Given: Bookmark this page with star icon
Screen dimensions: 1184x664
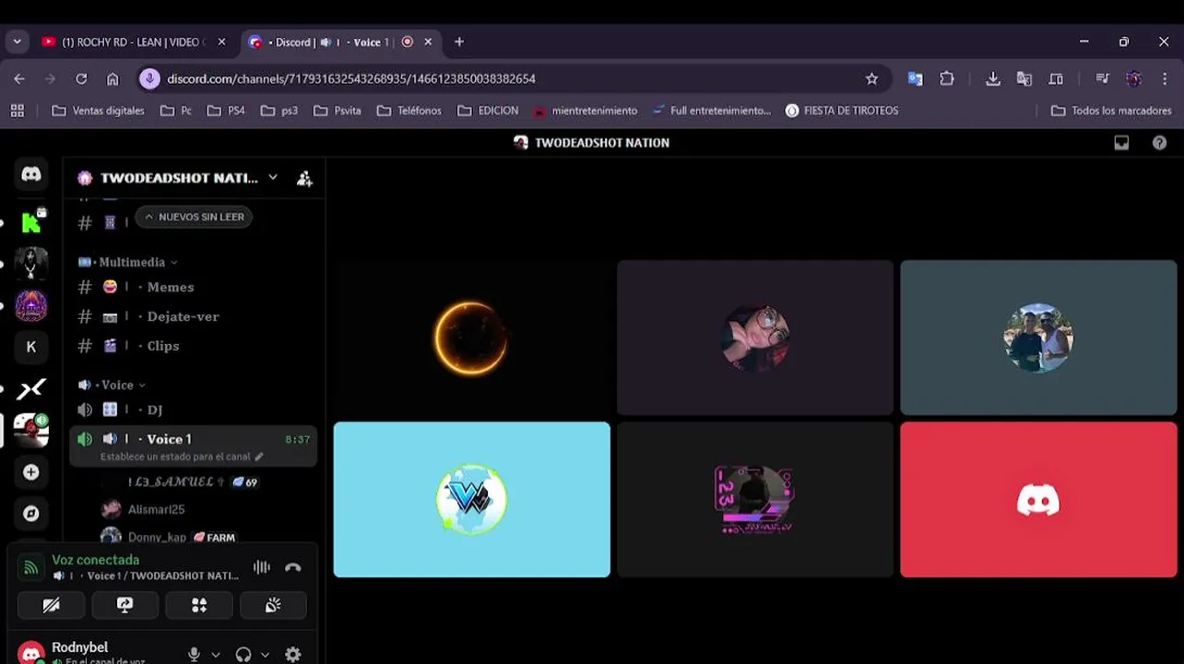Looking at the screenshot, I should click(x=871, y=79).
